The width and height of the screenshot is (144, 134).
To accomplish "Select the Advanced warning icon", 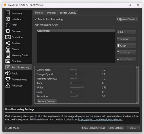I will click(x=8, y=85).
